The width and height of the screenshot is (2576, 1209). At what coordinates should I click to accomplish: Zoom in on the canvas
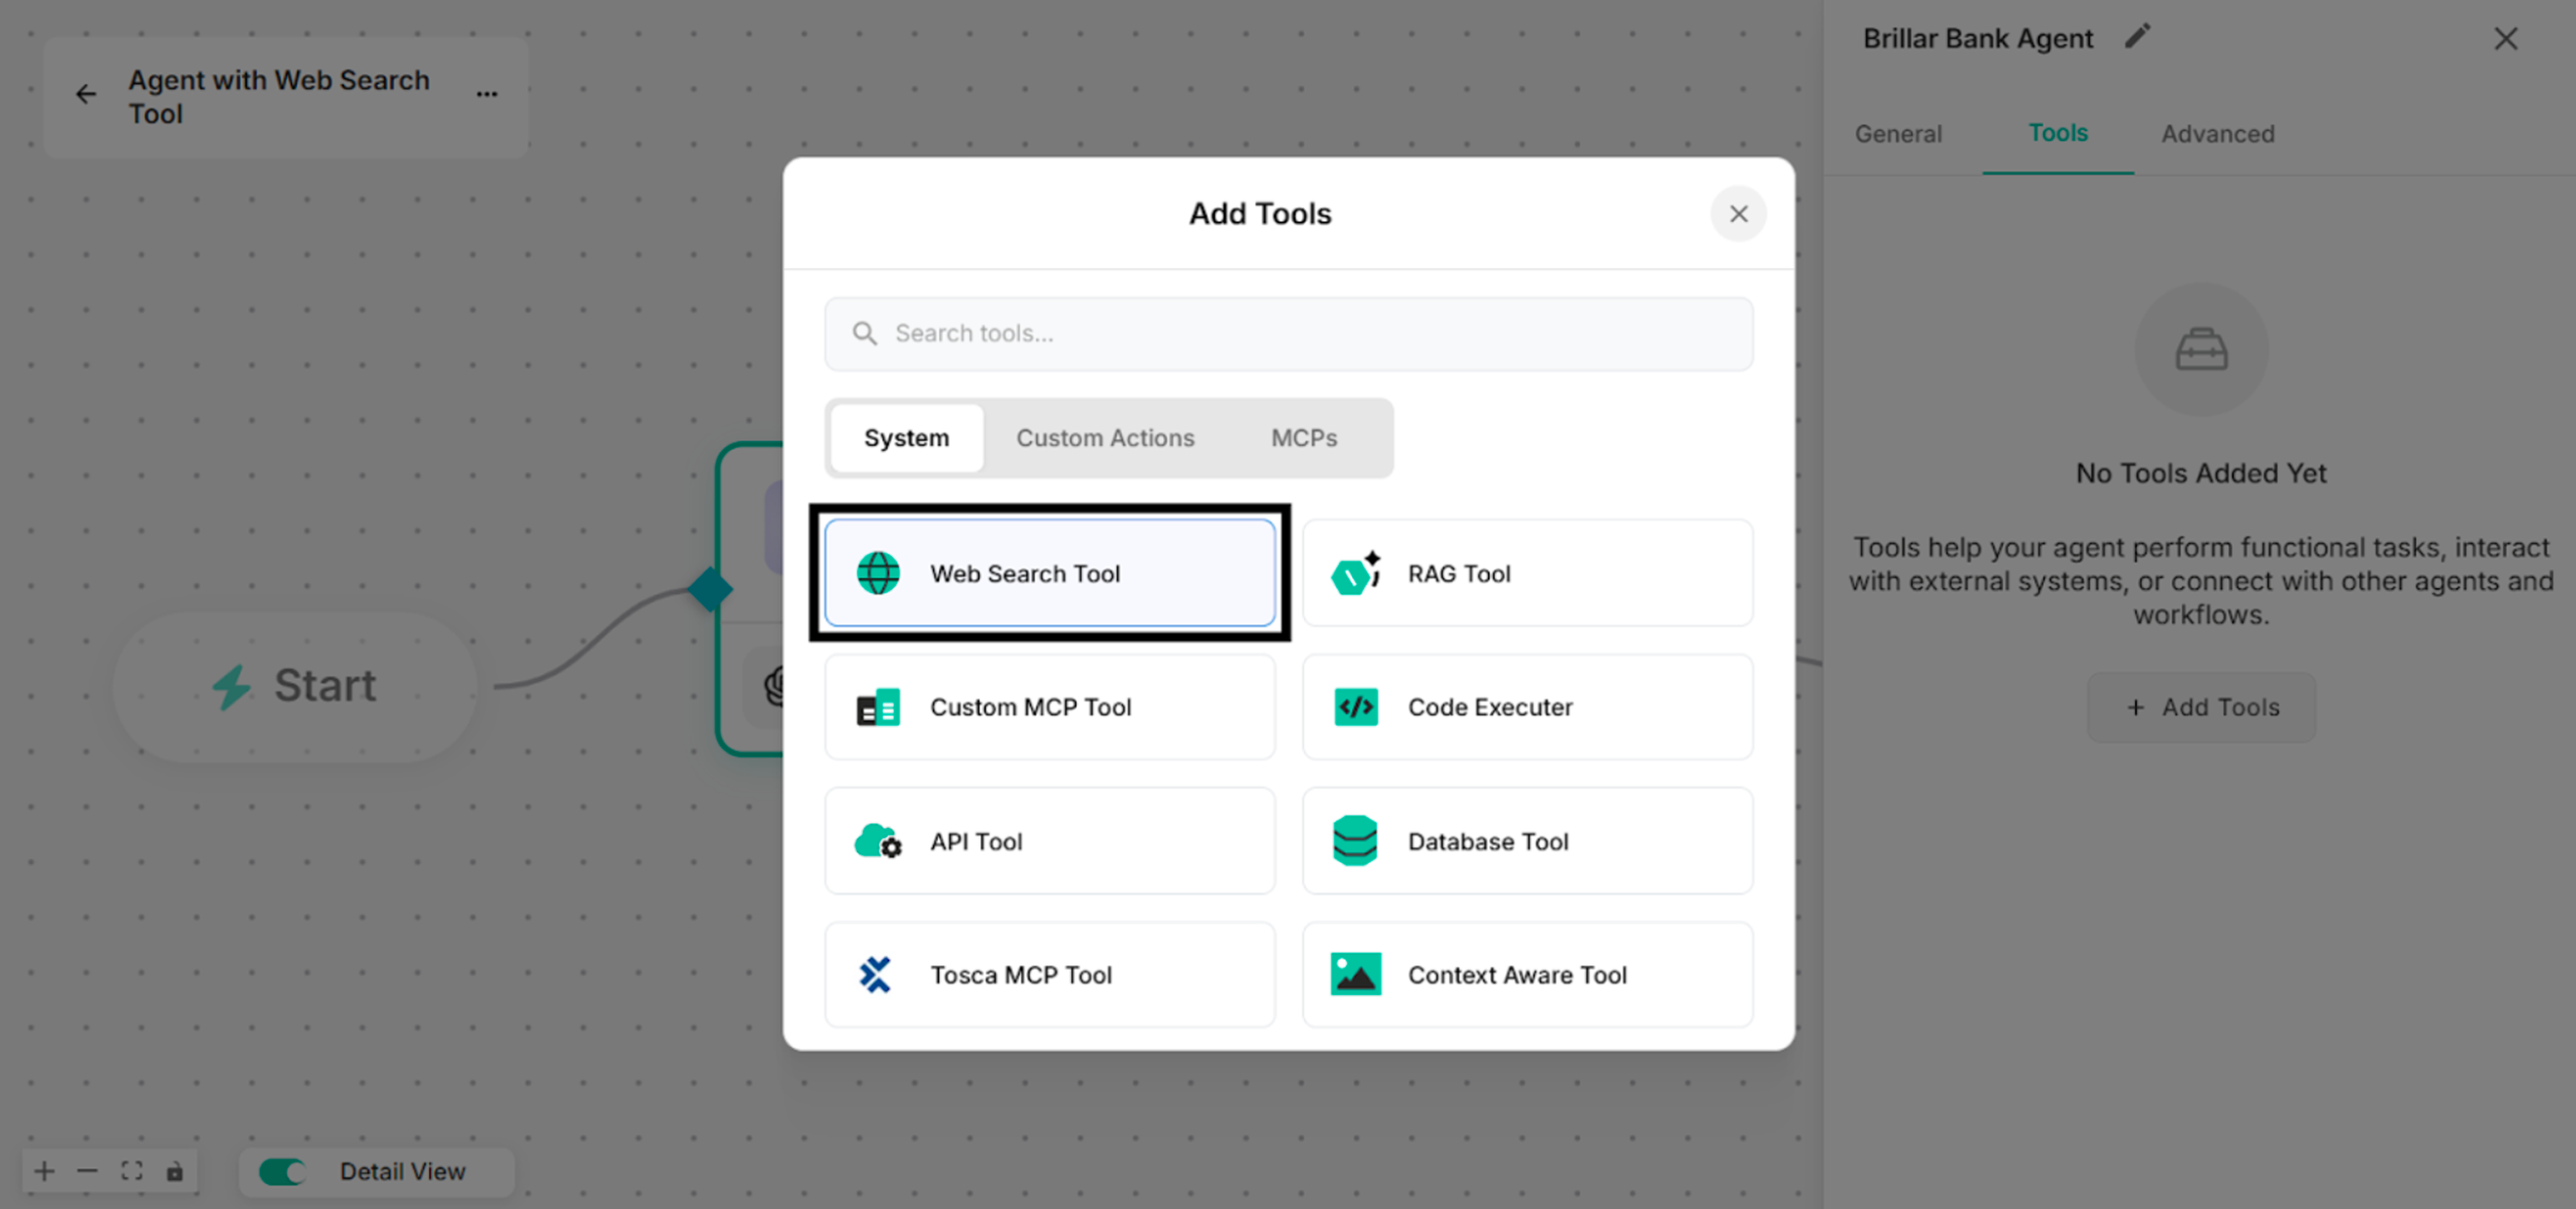tap(44, 1171)
